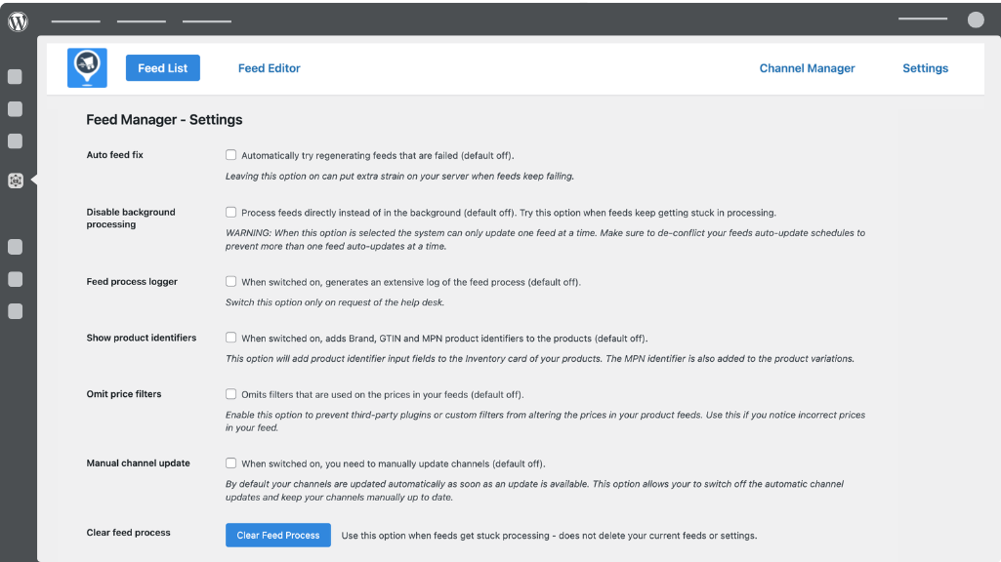The width and height of the screenshot is (1001, 562).
Task: Toggle the Omit price filters checkbox
Action: click(231, 394)
